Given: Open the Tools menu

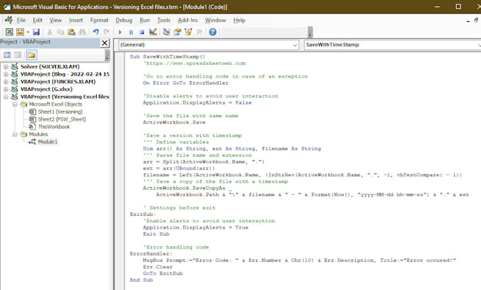Looking at the screenshot, I should click(163, 20).
